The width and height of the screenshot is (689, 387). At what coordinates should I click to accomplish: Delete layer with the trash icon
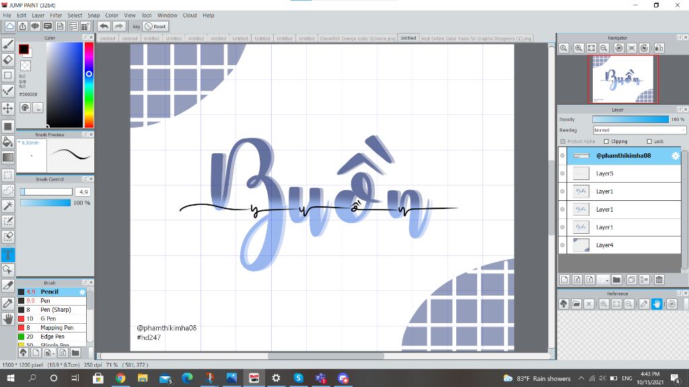tap(659, 279)
